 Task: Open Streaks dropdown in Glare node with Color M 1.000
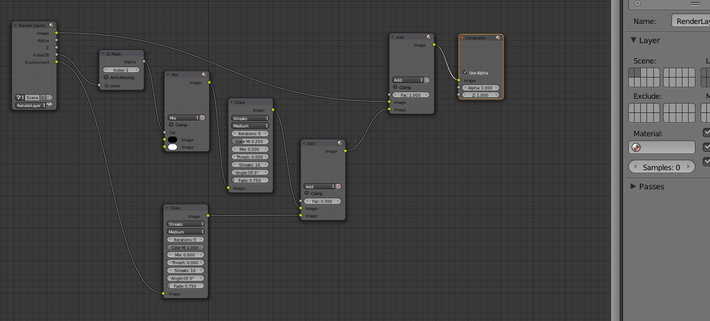pyautogui.click(x=186, y=224)
